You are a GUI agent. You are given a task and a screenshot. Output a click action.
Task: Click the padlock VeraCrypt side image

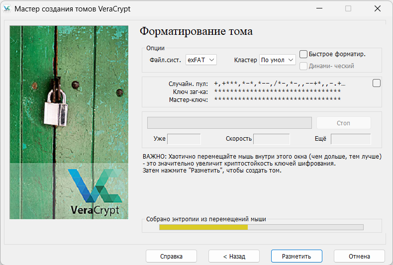point(69,122)
